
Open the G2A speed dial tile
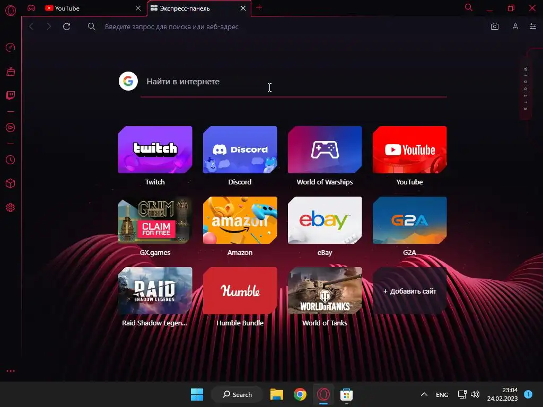(x=410, y=220)
